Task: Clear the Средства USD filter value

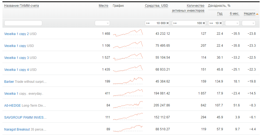Action: tap(167, 23)
